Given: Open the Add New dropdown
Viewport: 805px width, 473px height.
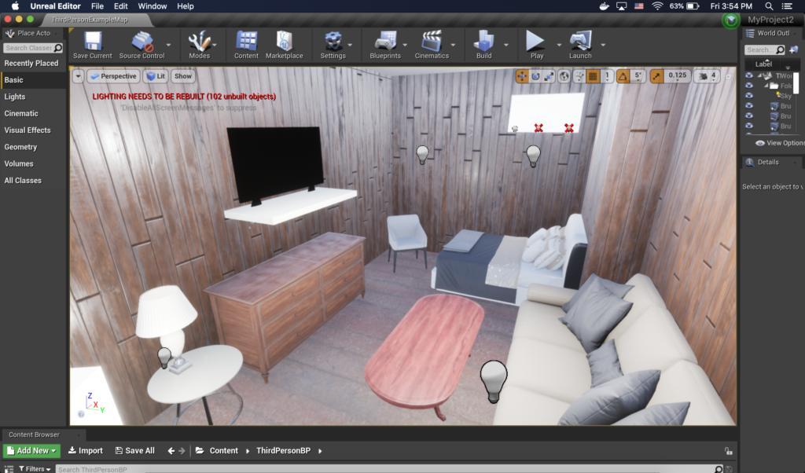Looking at the screenshot, I should point(31,451).
